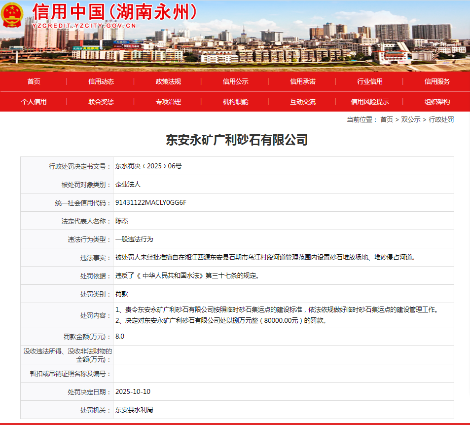Click the credit code 91431122MACLY0GG6F

(x=151, y=203)
